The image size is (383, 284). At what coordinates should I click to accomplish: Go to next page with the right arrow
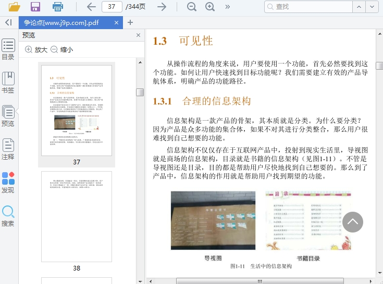coord(162,7)
